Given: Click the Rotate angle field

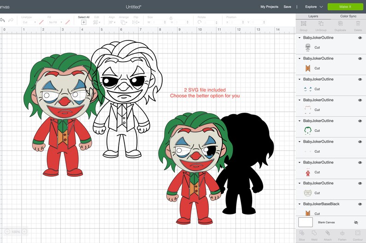Looking at the screenshot, I should [x=211, y=23].
